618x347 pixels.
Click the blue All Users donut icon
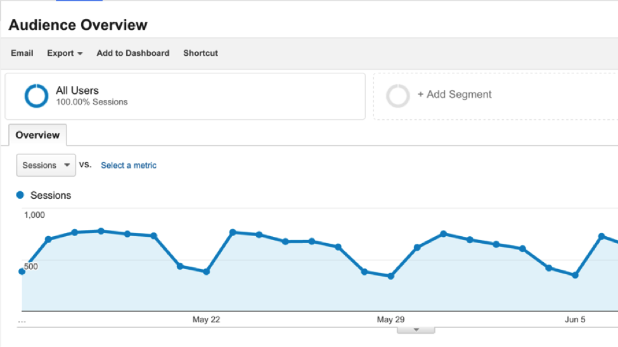[x=36, y=96]
